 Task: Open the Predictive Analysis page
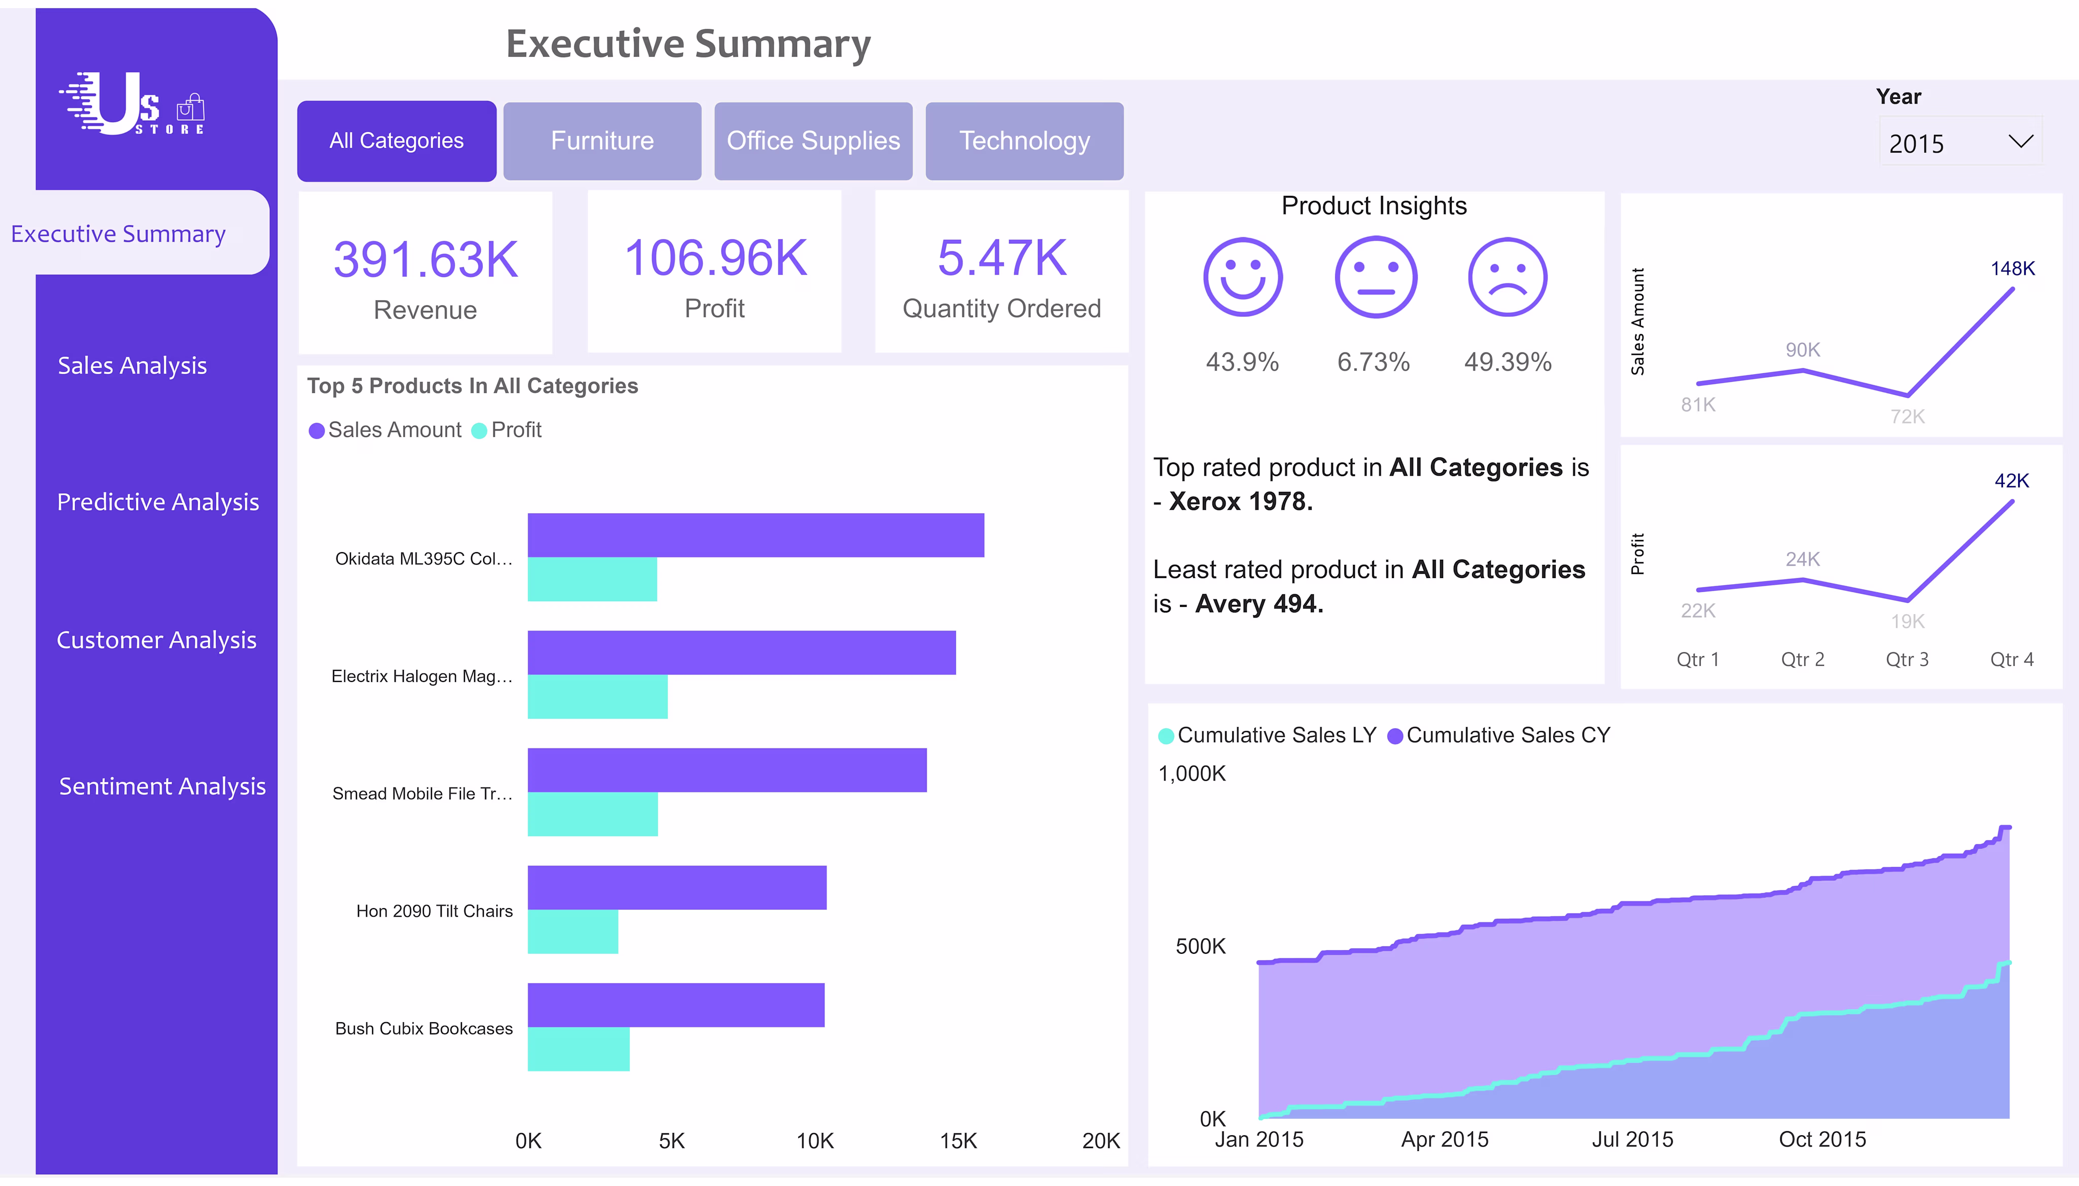[157, 502]
